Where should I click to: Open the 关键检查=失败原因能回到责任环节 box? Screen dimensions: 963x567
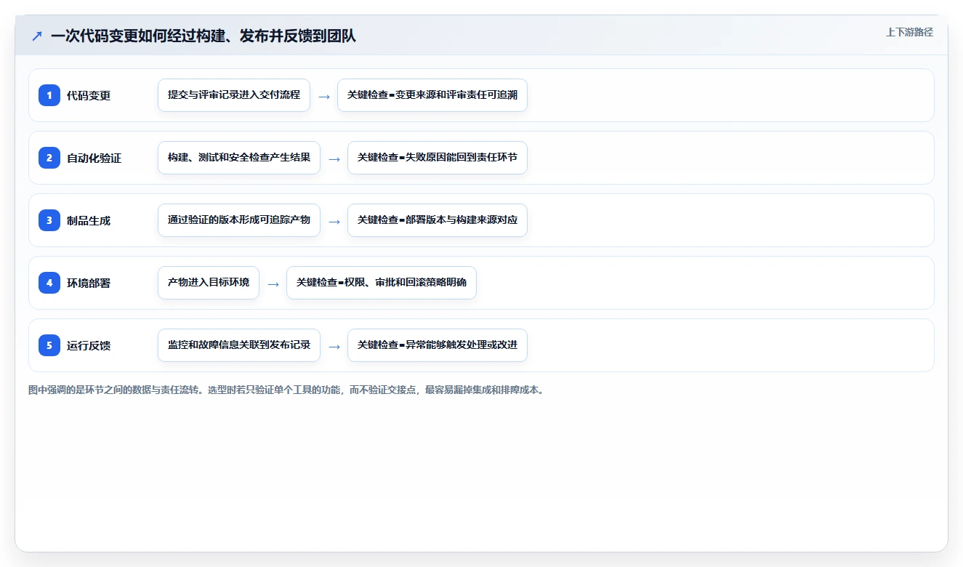click(438, 158)
